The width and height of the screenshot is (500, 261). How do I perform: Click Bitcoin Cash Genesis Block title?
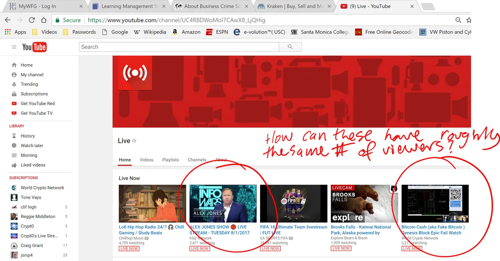[433, 230]
